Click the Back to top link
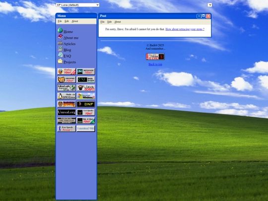 [x=155, y=65]
